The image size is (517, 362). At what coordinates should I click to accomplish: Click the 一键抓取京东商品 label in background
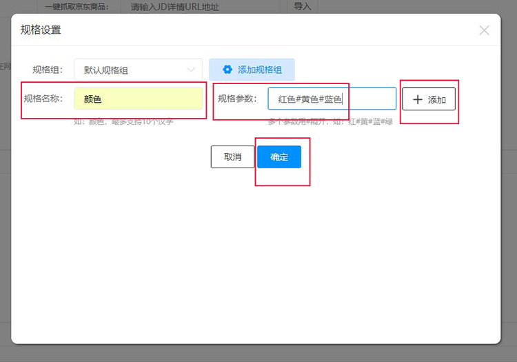click(x=77, y=7)
